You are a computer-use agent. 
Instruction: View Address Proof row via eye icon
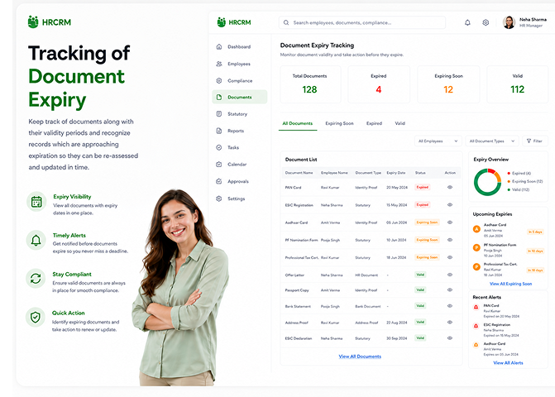point(450,323)
